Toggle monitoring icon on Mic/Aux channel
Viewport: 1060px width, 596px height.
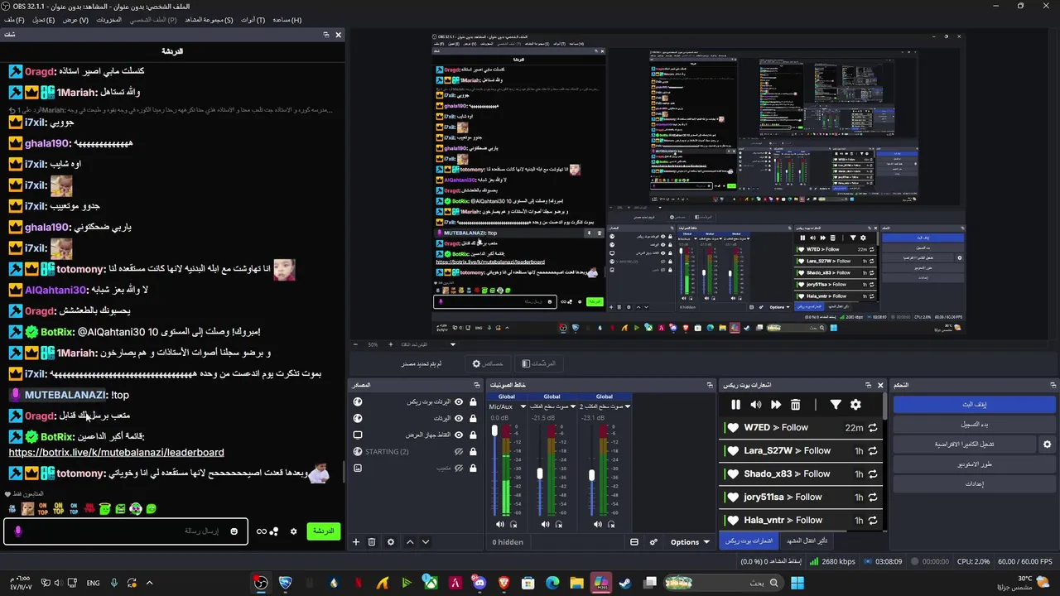pos(513,524)
